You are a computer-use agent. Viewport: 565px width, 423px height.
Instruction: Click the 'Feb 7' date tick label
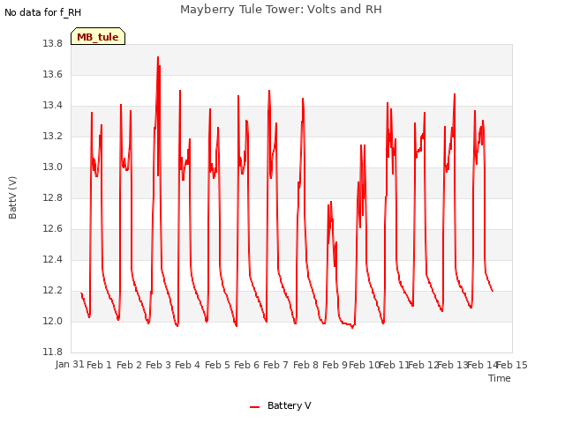click(x=275, y=365)
